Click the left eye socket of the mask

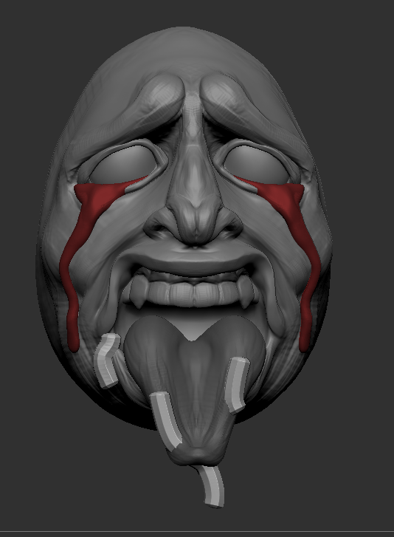tap(122, 164)
